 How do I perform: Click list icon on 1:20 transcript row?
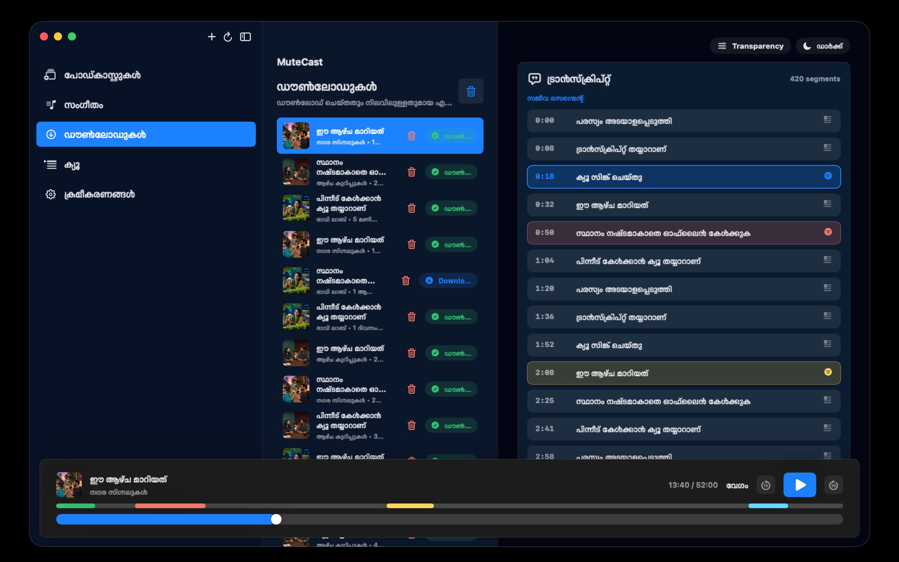coord(827,287)
